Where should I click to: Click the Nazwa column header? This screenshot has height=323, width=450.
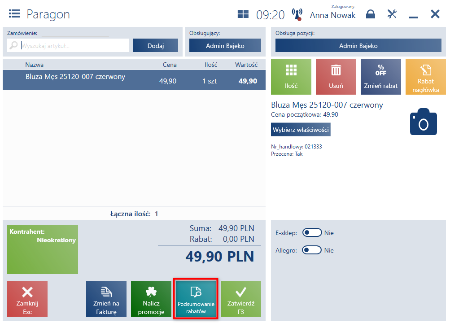pos(35,65)
